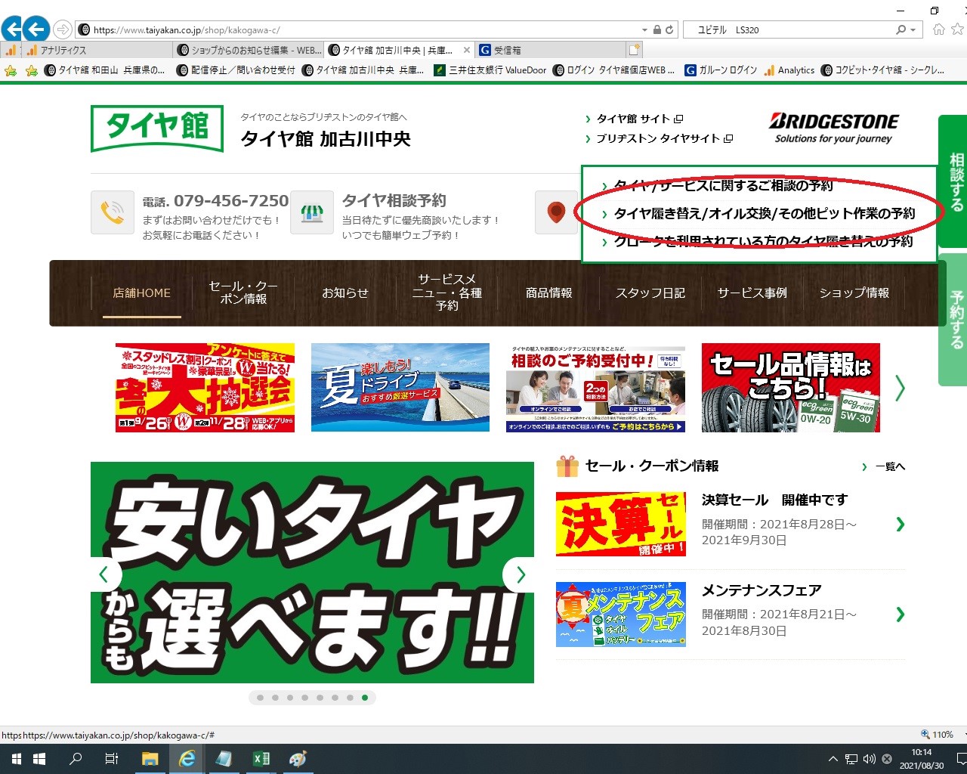Click the セール品情報はこちら banner thumbnail

coord(791,388)
